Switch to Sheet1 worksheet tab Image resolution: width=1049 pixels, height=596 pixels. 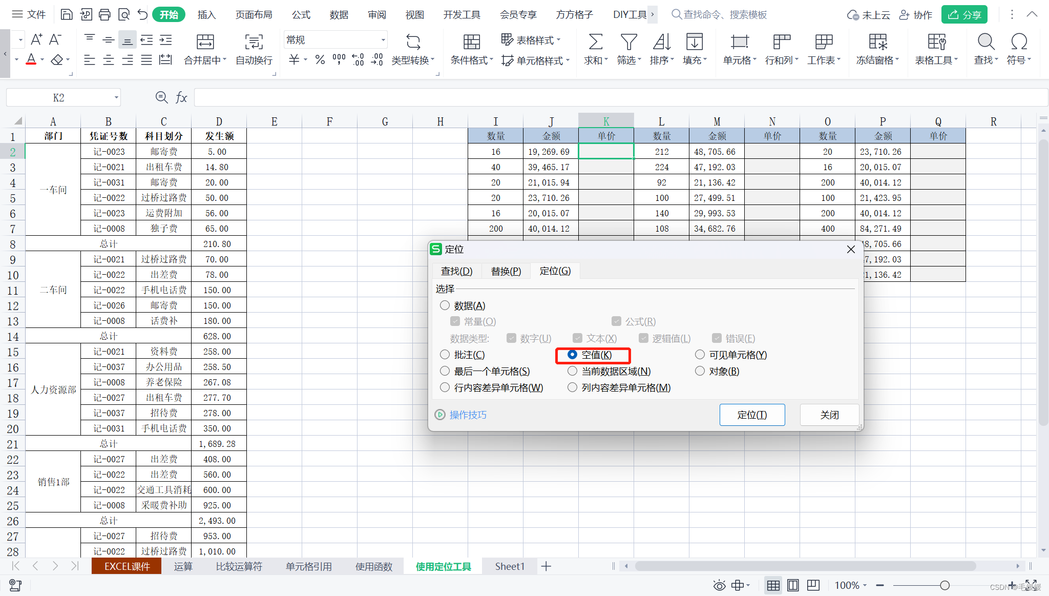[x=510, y=566]
